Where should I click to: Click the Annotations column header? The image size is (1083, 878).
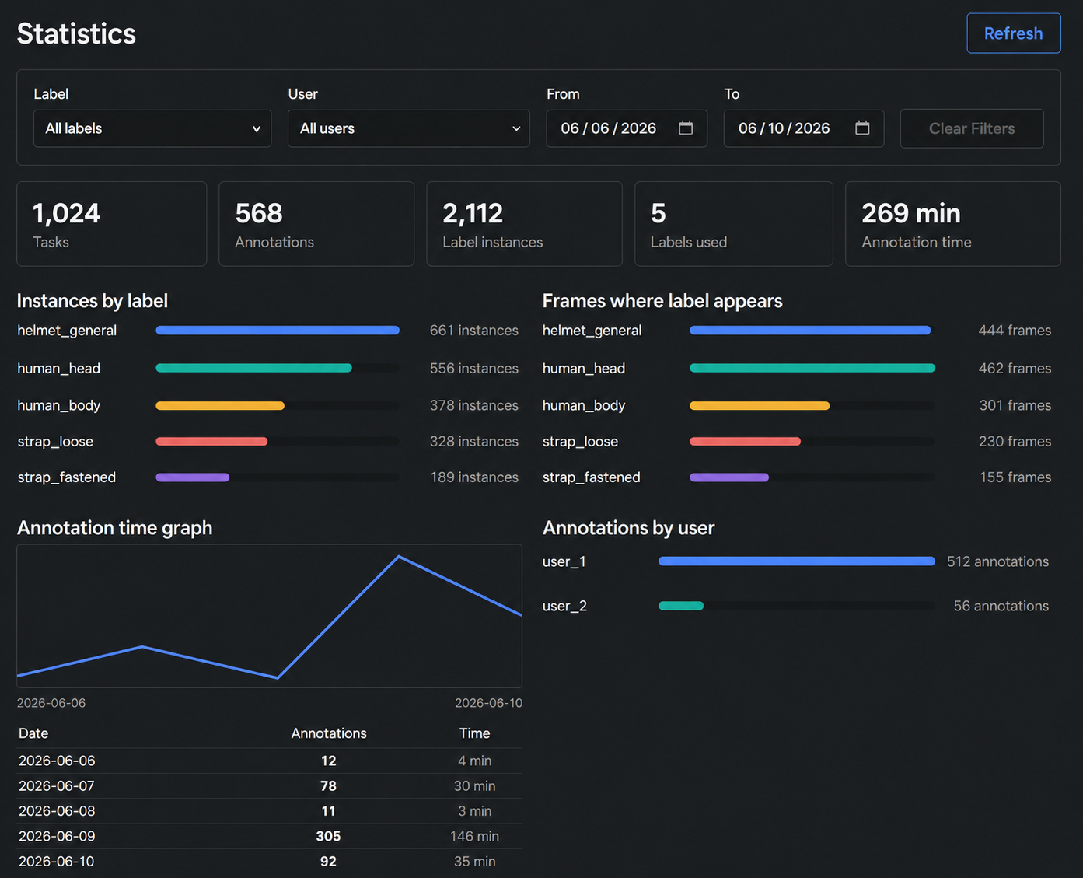[329, 733]
